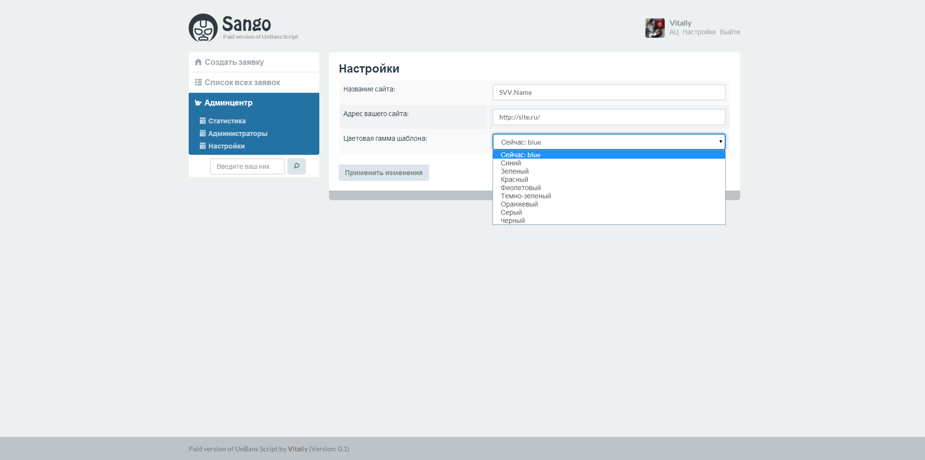Choose Черный from color list
Image resolution: width=925 pixels, height=460 pixels.
click(x=609, y=221)
